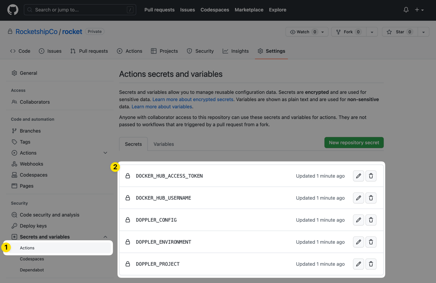The width and height of the screenshot is (436, 283).
Task: Open Marketplace in top navigation
Action: pos(249,10)
